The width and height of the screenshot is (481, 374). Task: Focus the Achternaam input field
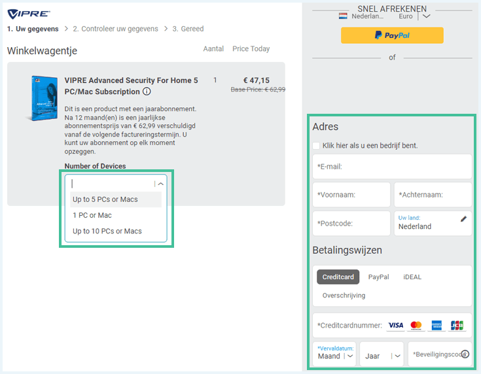[433, 195]
